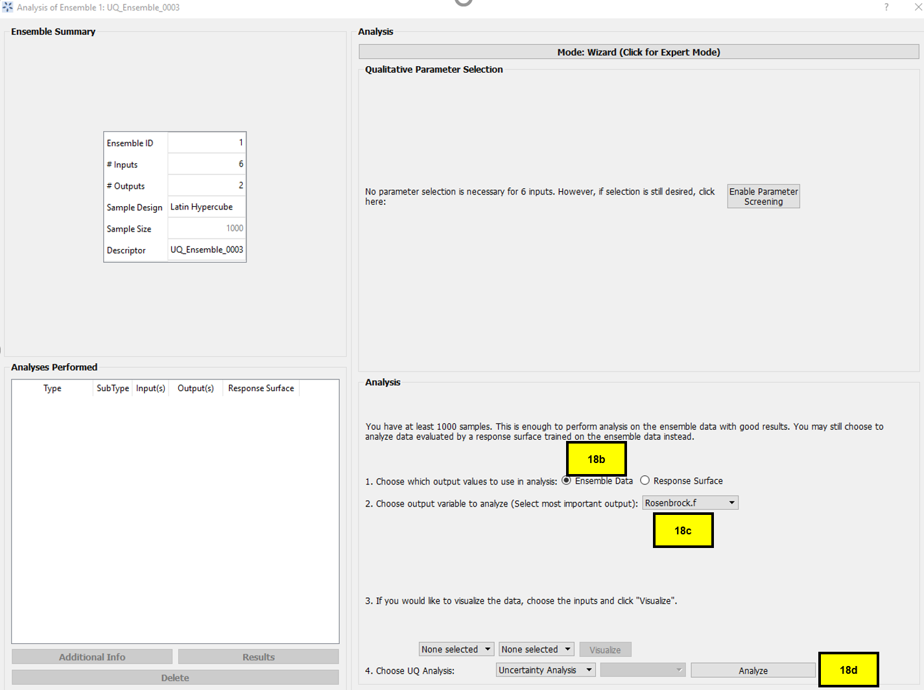924x690 pixels.
Task: Edit the Descriptor field showing UQ_Ensemble_0003
Action: [206, 250]
